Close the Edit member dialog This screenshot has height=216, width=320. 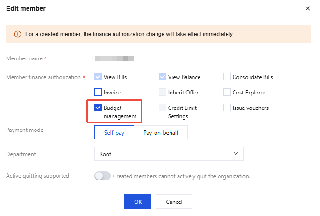[x=307, y=8]
